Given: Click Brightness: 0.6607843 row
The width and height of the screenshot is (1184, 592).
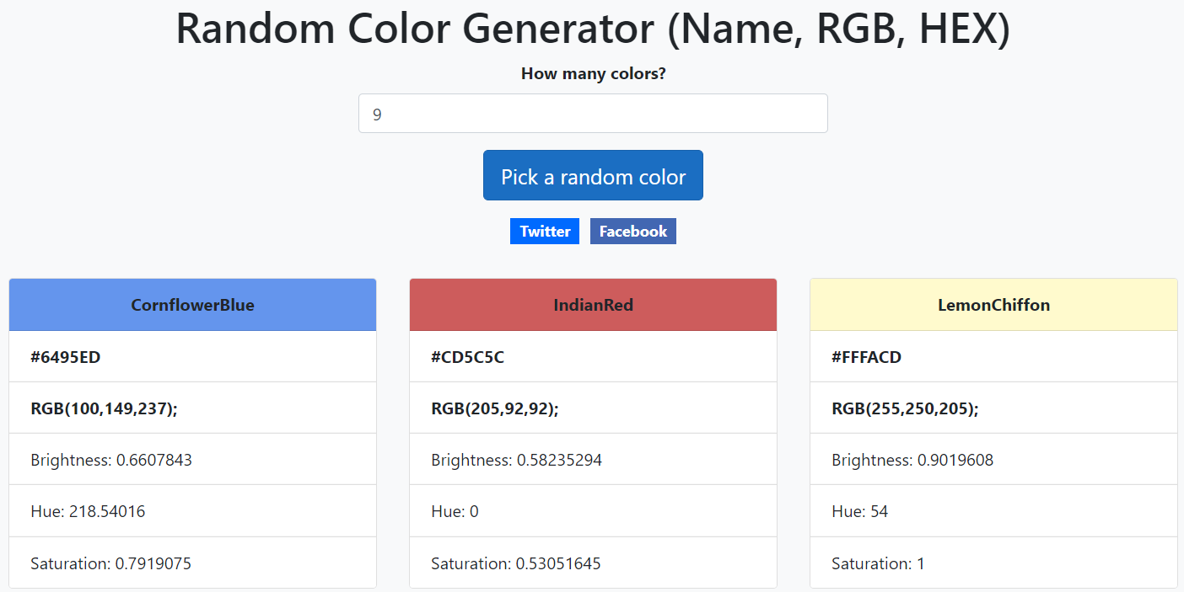Looking at the screenshot, I should tap(192, 460).
